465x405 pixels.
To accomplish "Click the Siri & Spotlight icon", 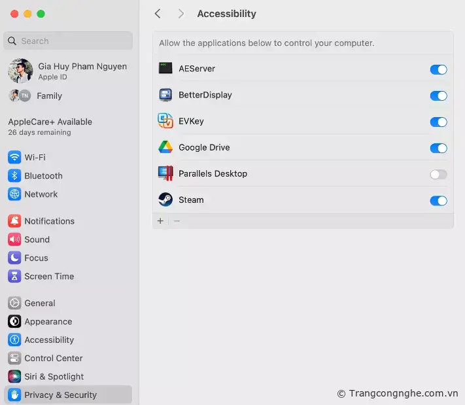I will point(14,377).
